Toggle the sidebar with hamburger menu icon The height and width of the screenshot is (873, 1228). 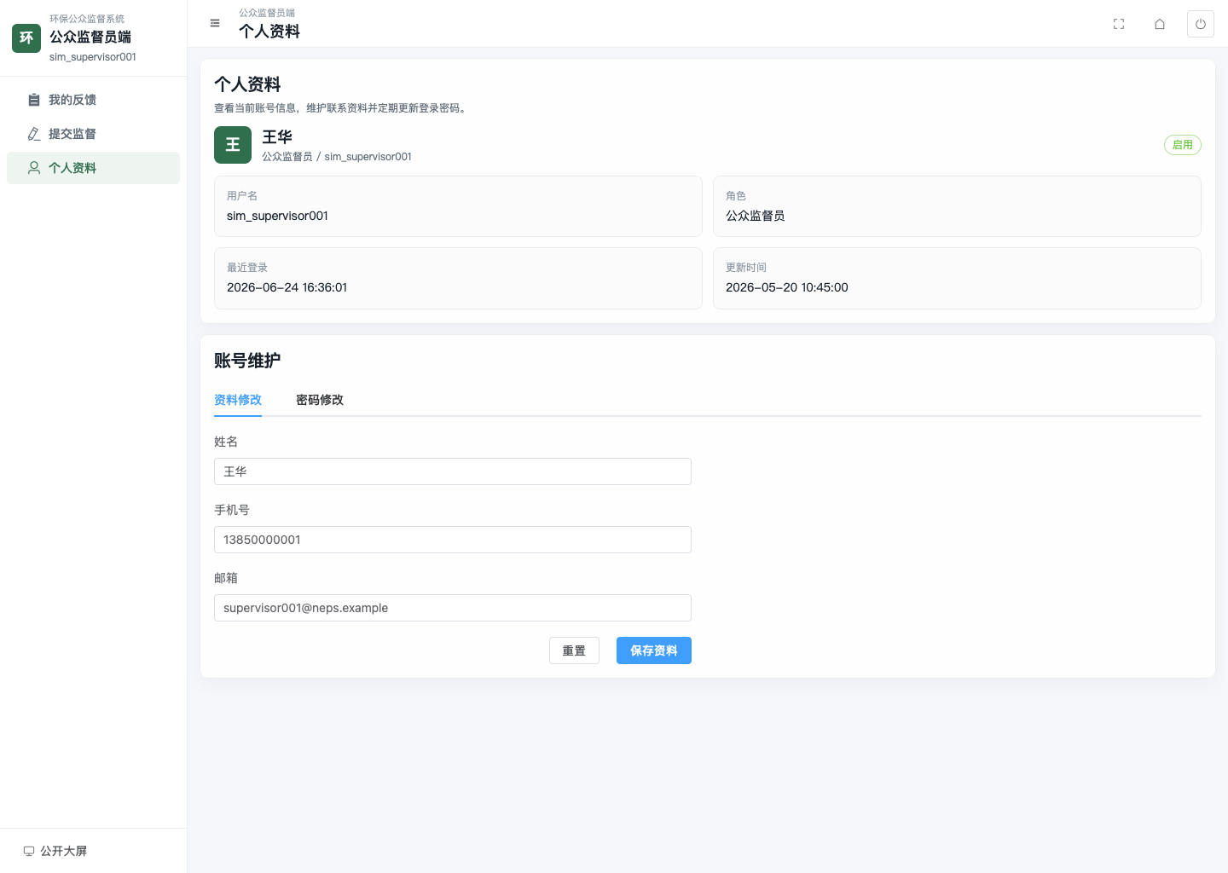(x=215, y=24)
